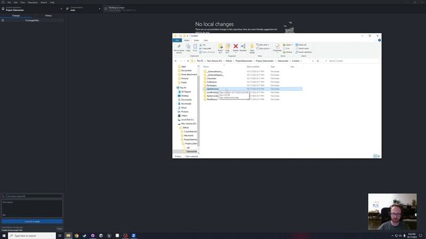
Task: Click Select none in the ribbon
Action: pyautogui.click(x=302, y=48)
